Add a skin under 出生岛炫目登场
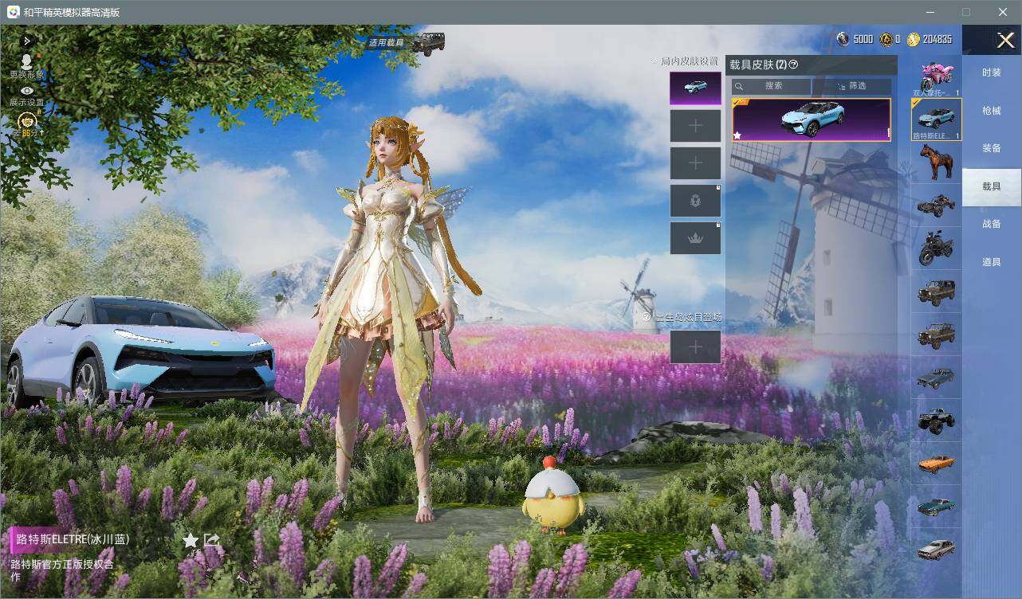The width and height of the screenshot is (1022, 599). (695, 347)
